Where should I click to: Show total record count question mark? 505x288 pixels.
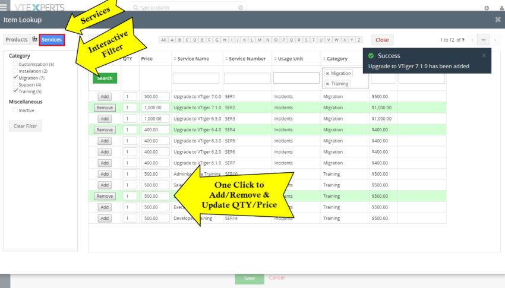pos(463,40)
